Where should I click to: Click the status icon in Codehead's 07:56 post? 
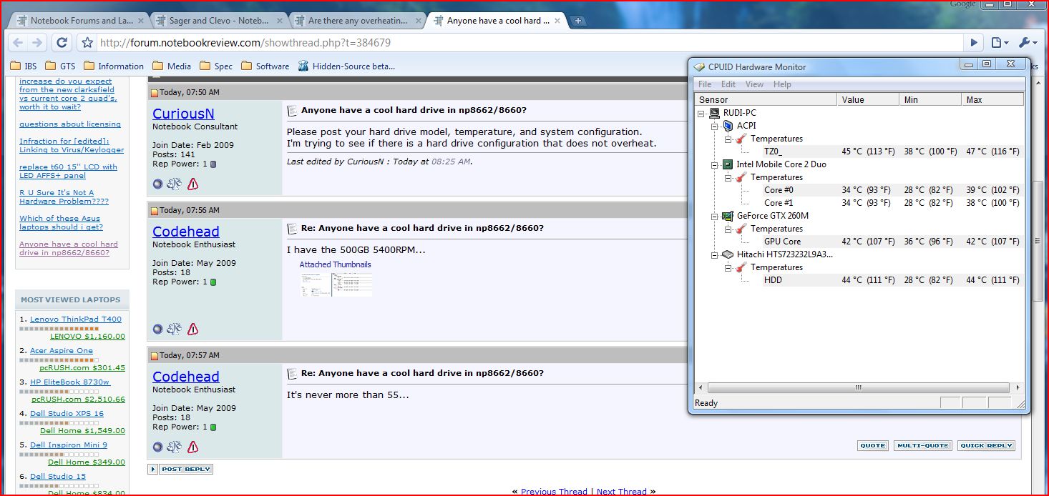click(x=158, y=329)
